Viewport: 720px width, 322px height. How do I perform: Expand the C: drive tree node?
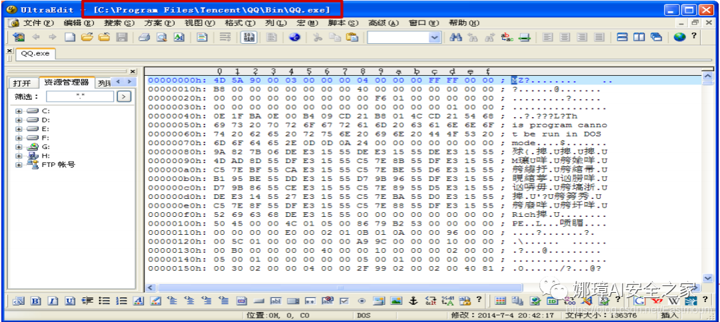19,111
